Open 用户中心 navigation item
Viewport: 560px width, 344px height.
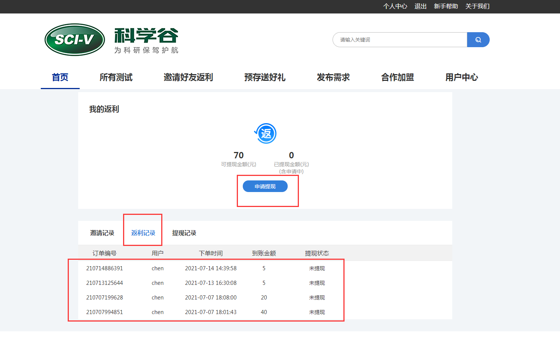pos(462,77)
